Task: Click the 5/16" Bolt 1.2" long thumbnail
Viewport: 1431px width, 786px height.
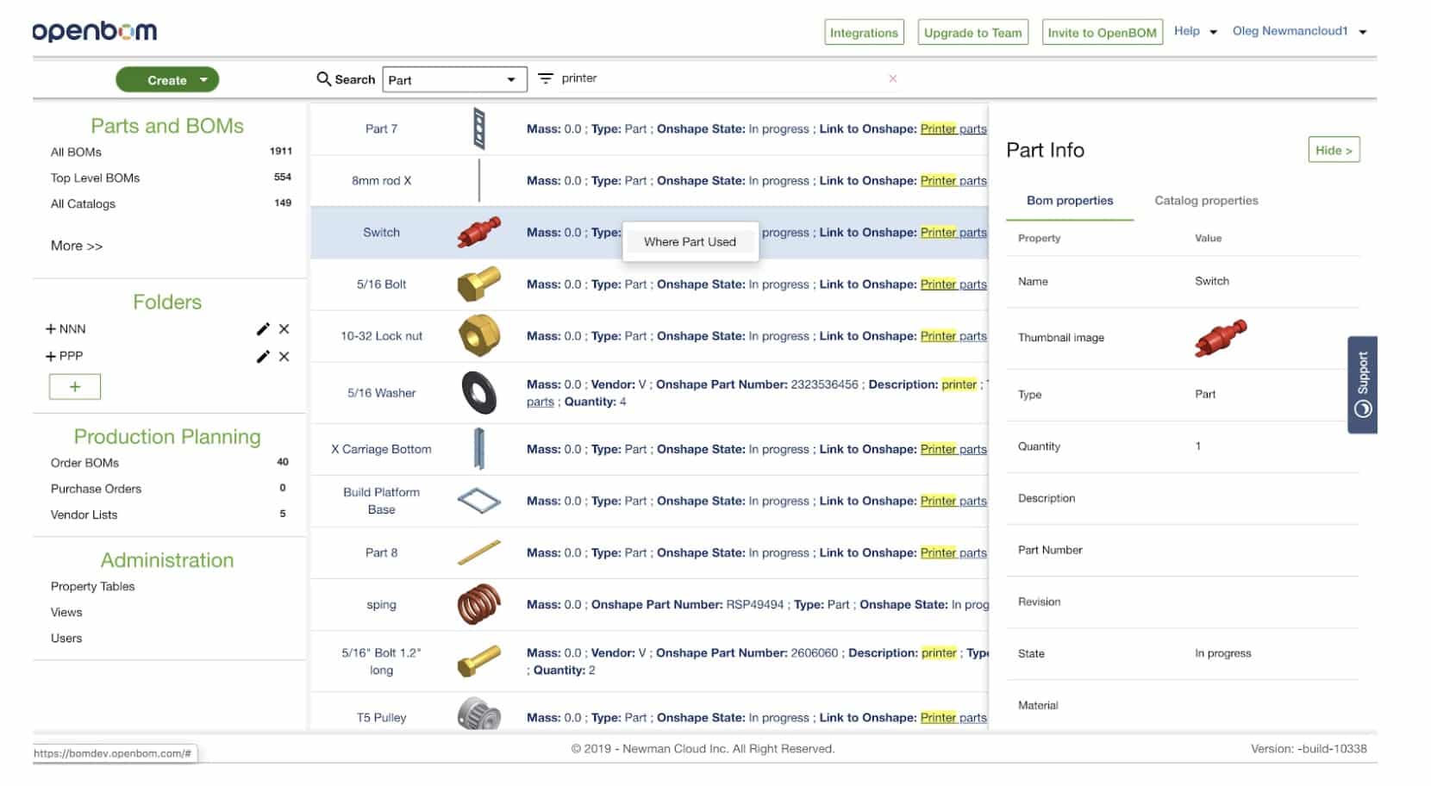Action: [x=478, y=661]
